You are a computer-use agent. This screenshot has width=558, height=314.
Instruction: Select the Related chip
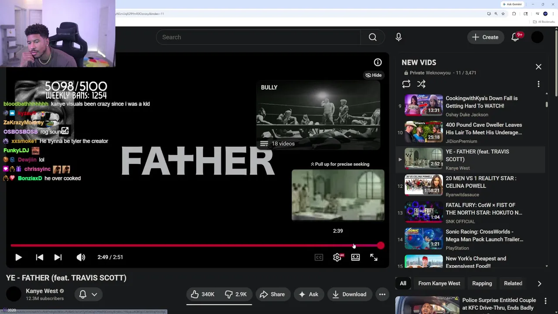pos(513,283)
